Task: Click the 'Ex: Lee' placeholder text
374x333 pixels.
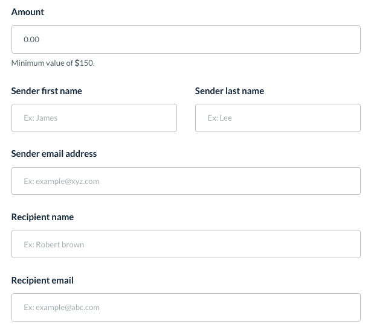Action: (x=219, y=118)
